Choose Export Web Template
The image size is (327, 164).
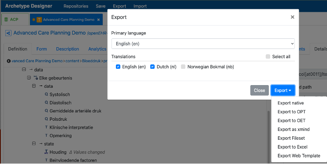tap(299, 156)
